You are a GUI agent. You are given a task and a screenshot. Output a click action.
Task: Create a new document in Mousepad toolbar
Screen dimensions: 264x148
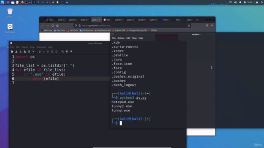pyautogui.click(x=12, y=51)
